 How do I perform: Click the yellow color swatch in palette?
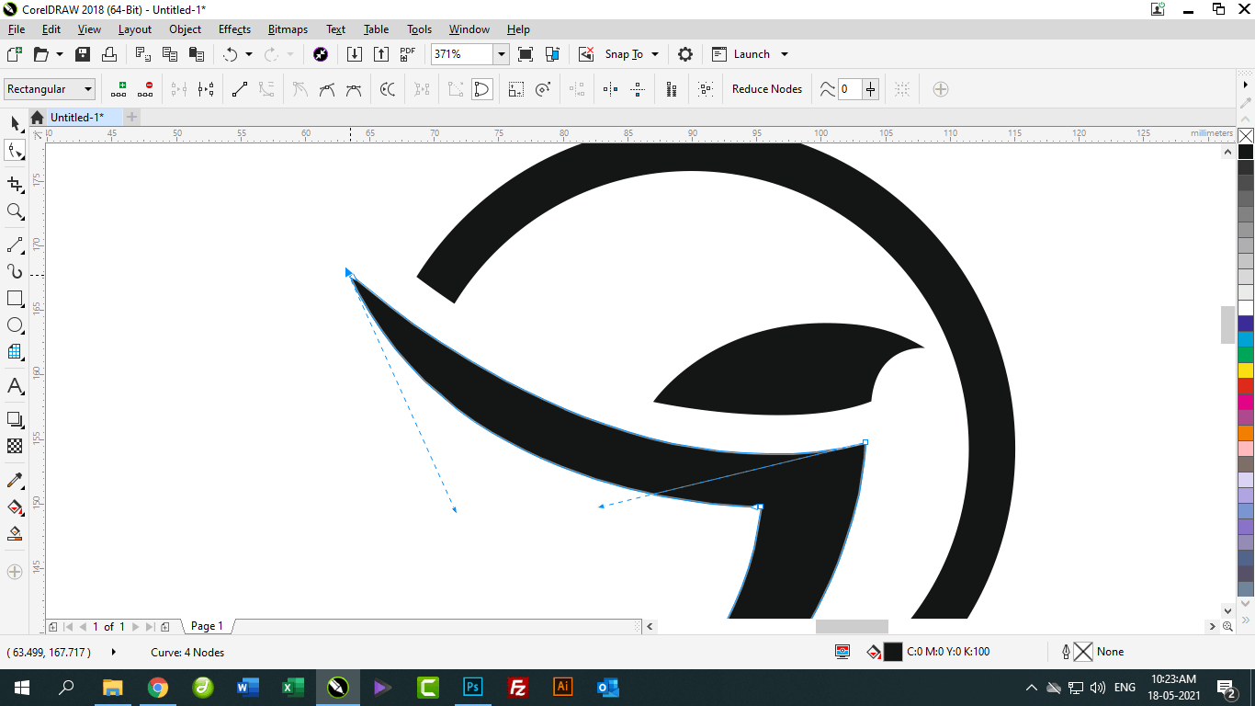point(1246,370)
